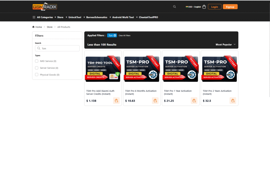Click the GSM Radix logo
The width and height of the screenshot is (270, 173).
[x=45, y=7]
